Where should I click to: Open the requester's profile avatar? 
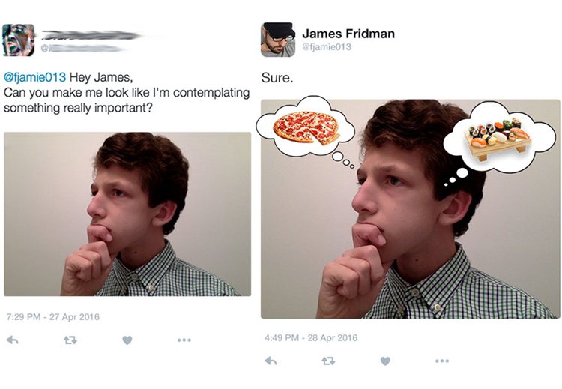coord(18,40)
